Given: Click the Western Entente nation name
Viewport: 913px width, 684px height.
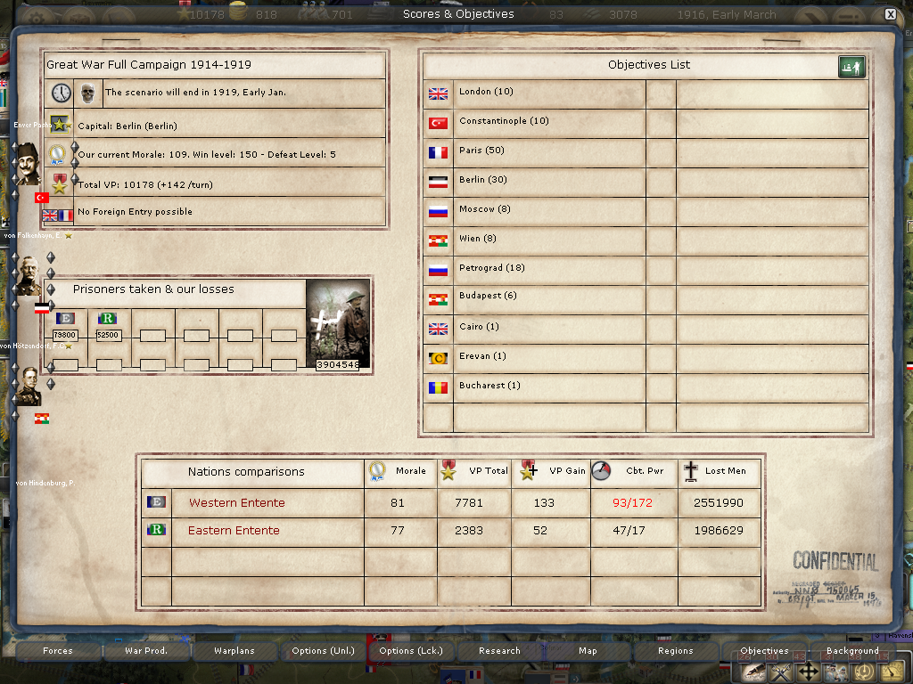Looking at the screenshot, I should [x=236, y=503].
